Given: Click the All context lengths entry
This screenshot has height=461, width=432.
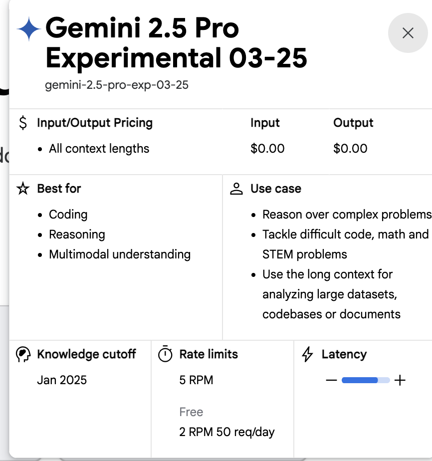Looking at the screenshot, I should coord(99,149).
